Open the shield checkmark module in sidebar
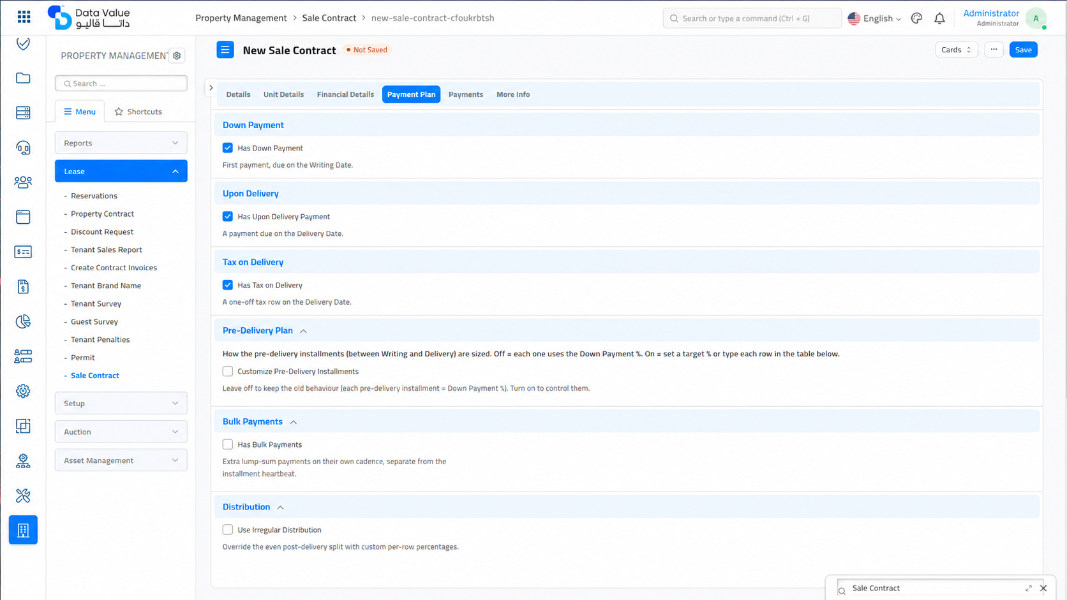1067x600 pixels. (x=23, y=43)
